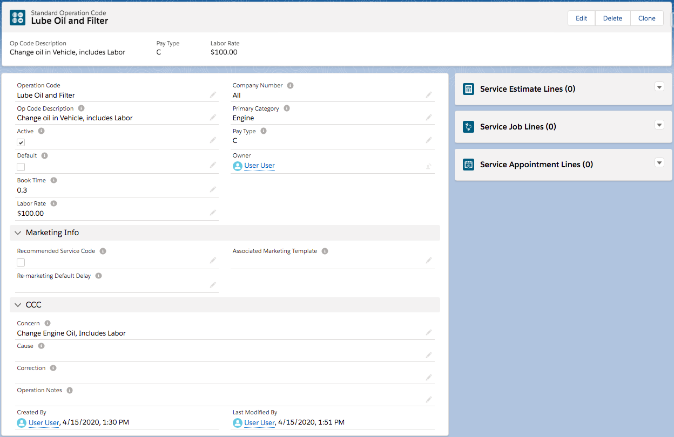Check the Recommended Service Code checkbox
Image resolution: width=674 pixels, height=437 pixels.
(21, 262)
